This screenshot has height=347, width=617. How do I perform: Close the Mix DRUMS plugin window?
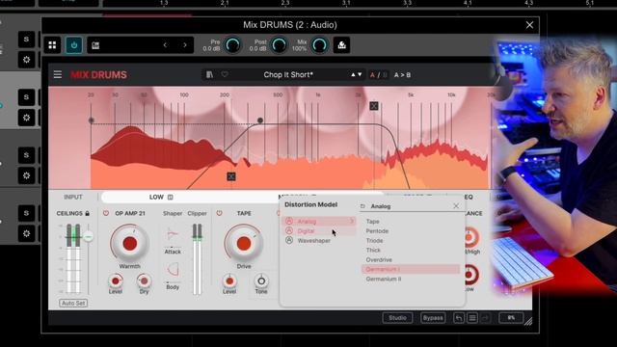point(529,25)
